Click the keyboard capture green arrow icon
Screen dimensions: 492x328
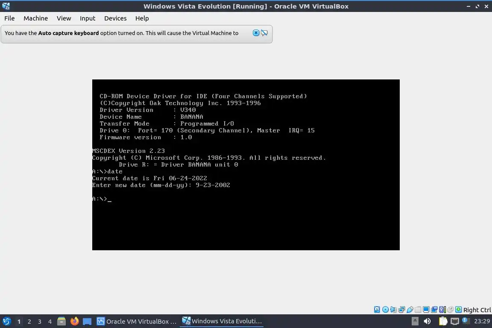point(458,310)
